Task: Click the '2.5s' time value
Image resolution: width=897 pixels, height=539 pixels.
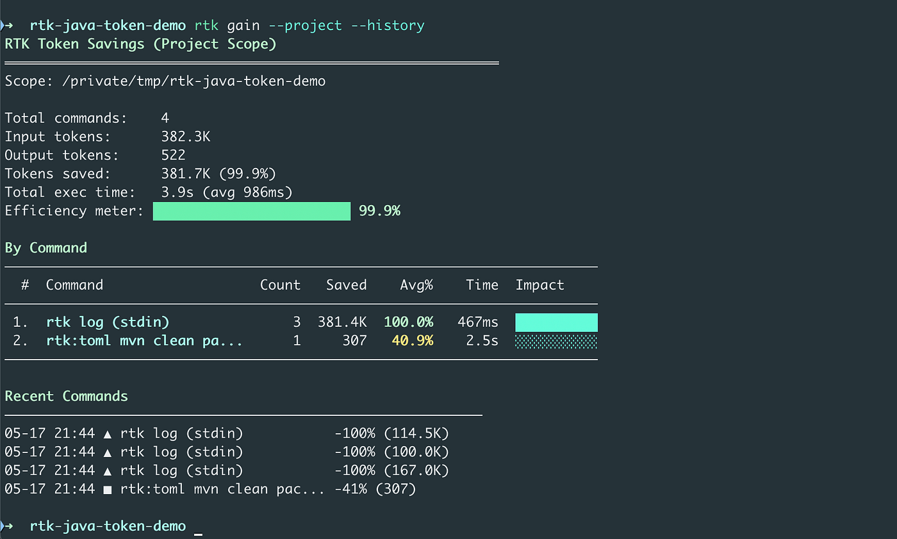Action: coord(482,341)
